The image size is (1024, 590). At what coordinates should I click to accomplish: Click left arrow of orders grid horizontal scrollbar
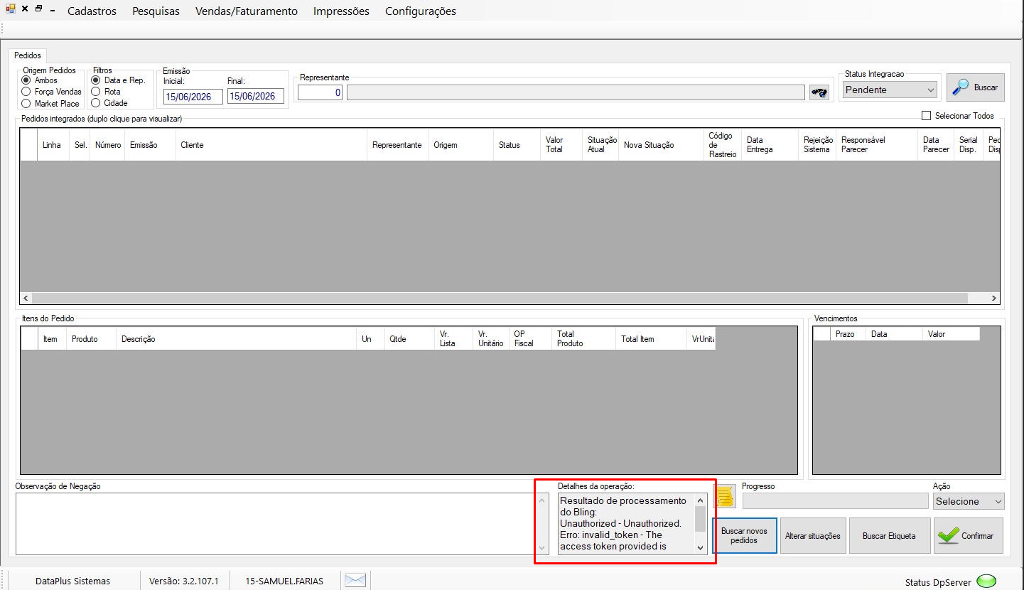(26, 299)
